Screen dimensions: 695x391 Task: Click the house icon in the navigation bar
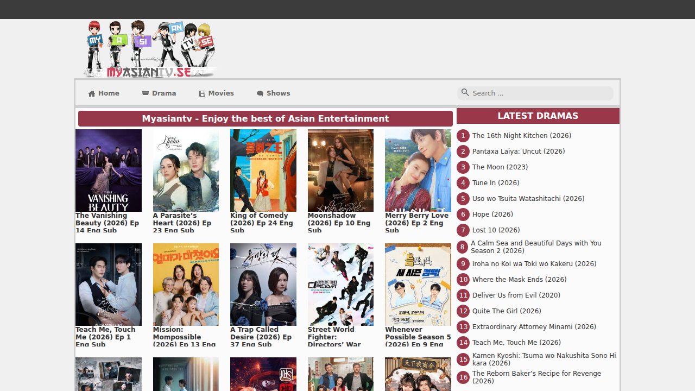pos(92,93)
